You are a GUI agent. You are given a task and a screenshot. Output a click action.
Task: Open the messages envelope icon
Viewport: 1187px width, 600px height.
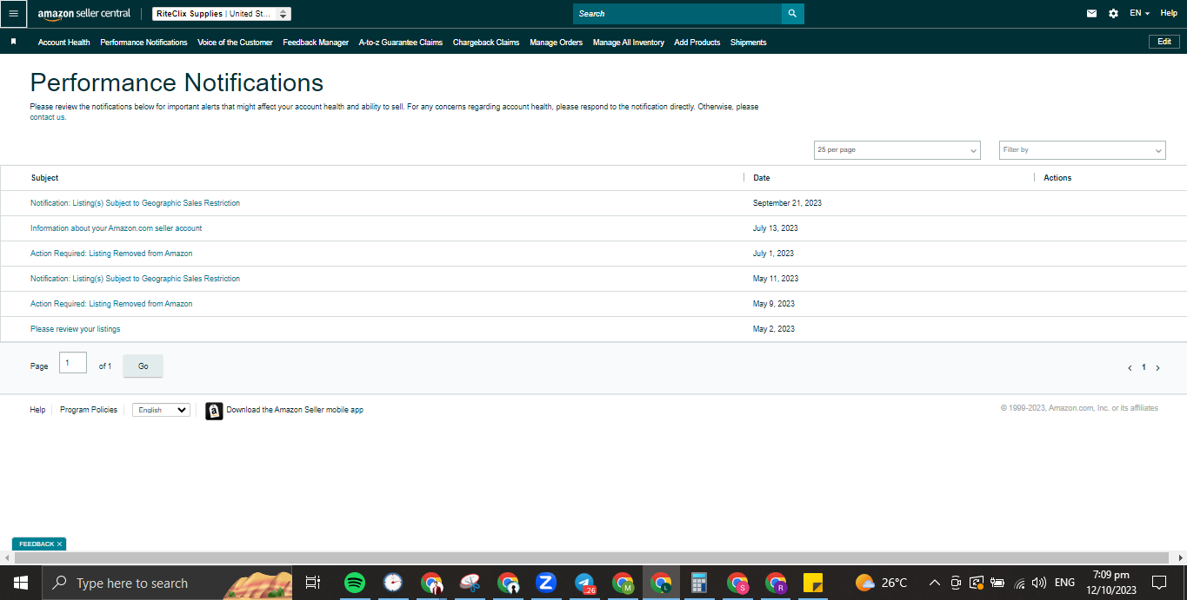1092,14
